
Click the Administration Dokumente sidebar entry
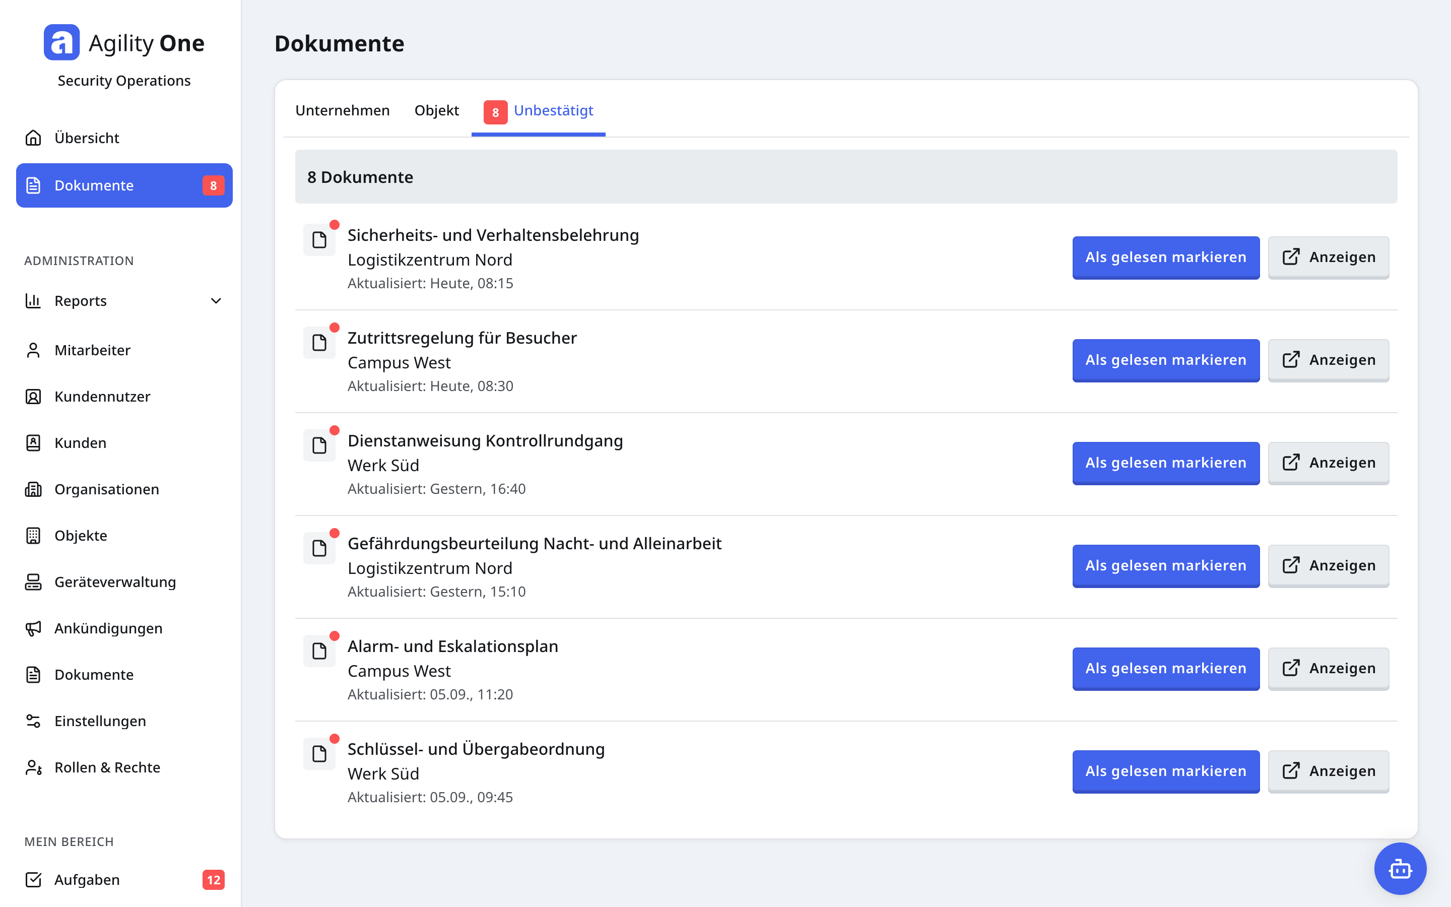click(x=124, y=674)
